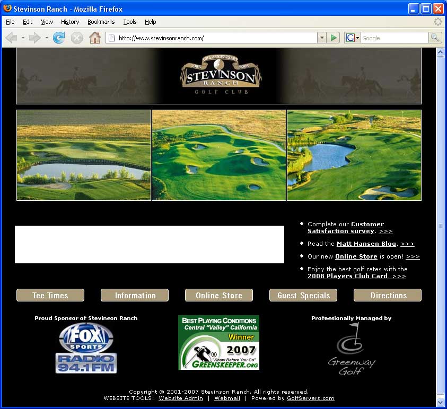Click the >>> link after Online Store is open

pos(413,256)
